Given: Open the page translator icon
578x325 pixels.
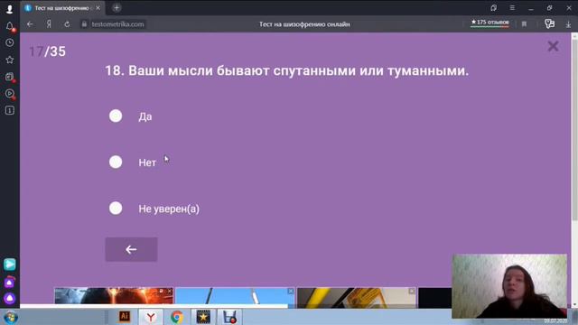Looking at the screenshot, I should click(549, 24).
